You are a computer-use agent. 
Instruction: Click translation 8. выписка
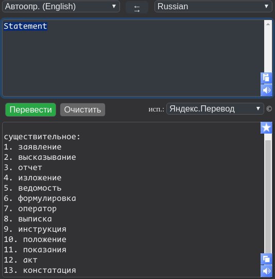[x=28, y=219]
